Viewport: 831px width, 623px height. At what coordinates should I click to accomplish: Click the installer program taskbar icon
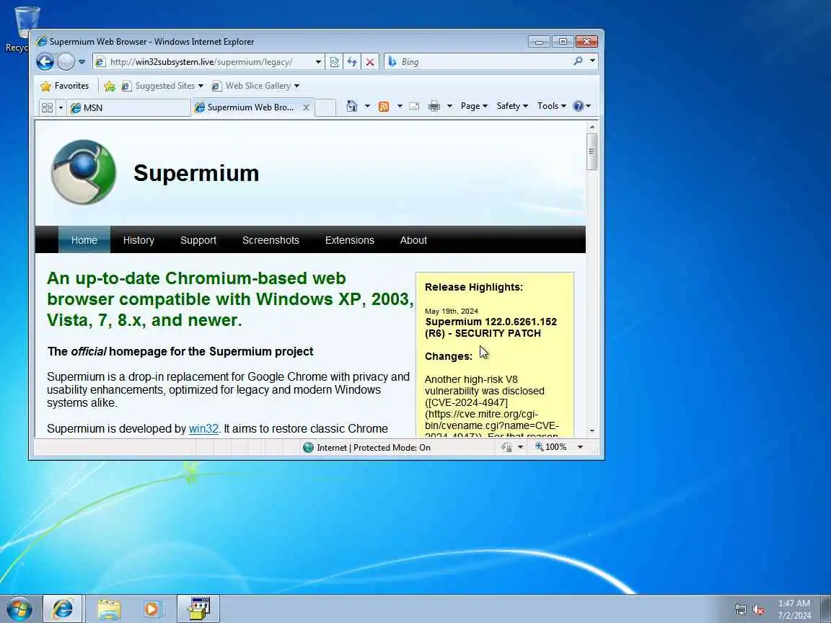(x=198, y=609)
